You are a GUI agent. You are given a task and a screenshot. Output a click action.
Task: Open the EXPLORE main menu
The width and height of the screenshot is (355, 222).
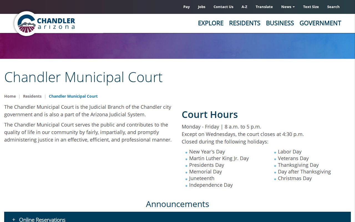211,23
